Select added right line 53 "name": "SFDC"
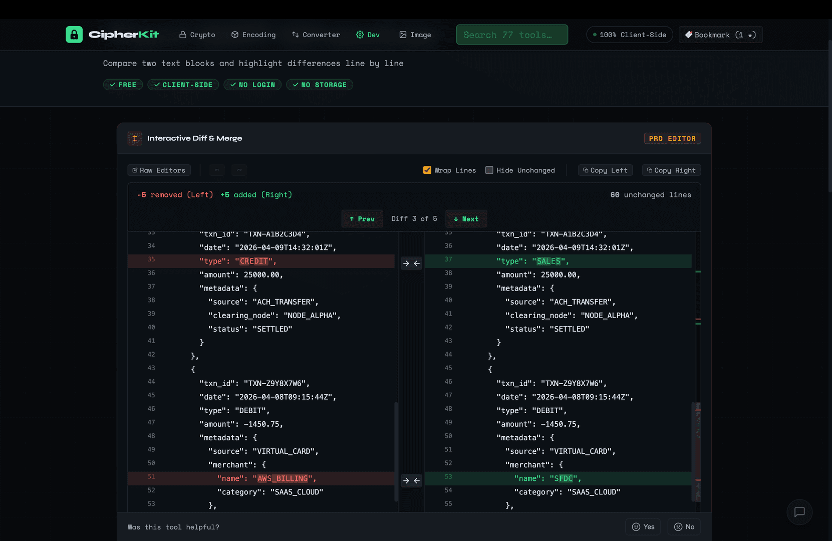Viewport: 832px width, 541px height. tap(558, 479)
